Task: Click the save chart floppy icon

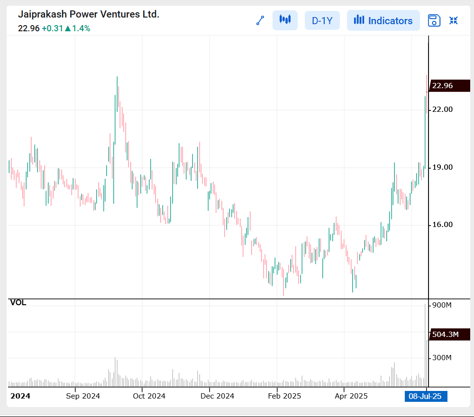Action: 434,20
